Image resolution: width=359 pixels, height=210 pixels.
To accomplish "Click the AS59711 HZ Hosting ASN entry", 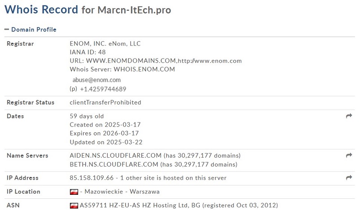I will coord(179,206).
